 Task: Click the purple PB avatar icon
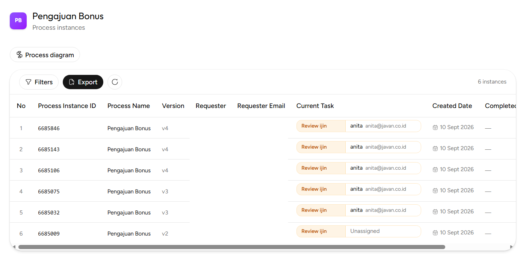click(18, 21)
